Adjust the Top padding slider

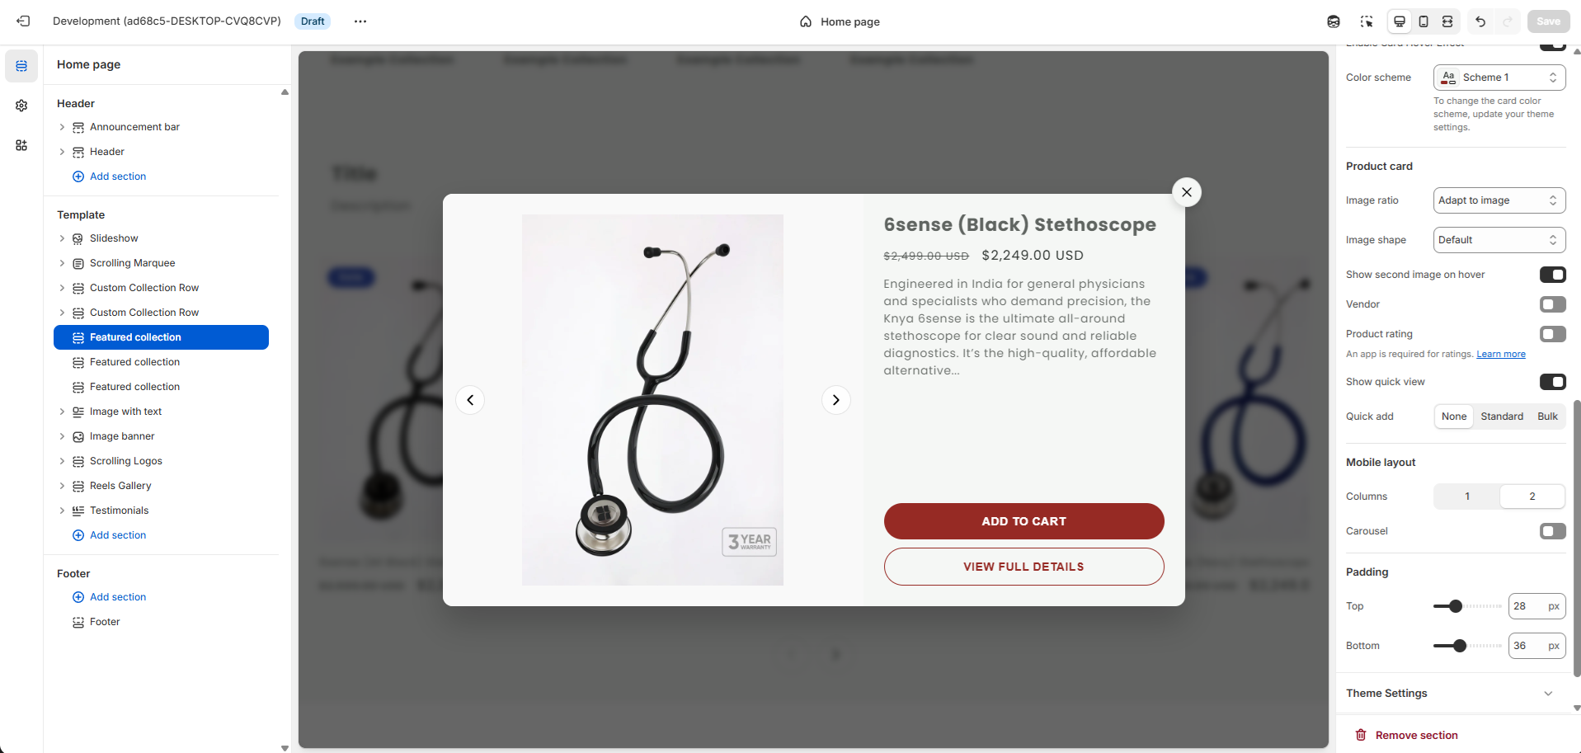pos(1456,606)
